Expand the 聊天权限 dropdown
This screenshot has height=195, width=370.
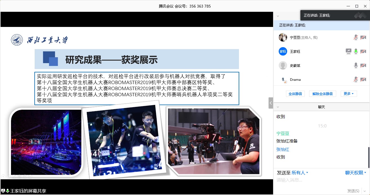356,173
